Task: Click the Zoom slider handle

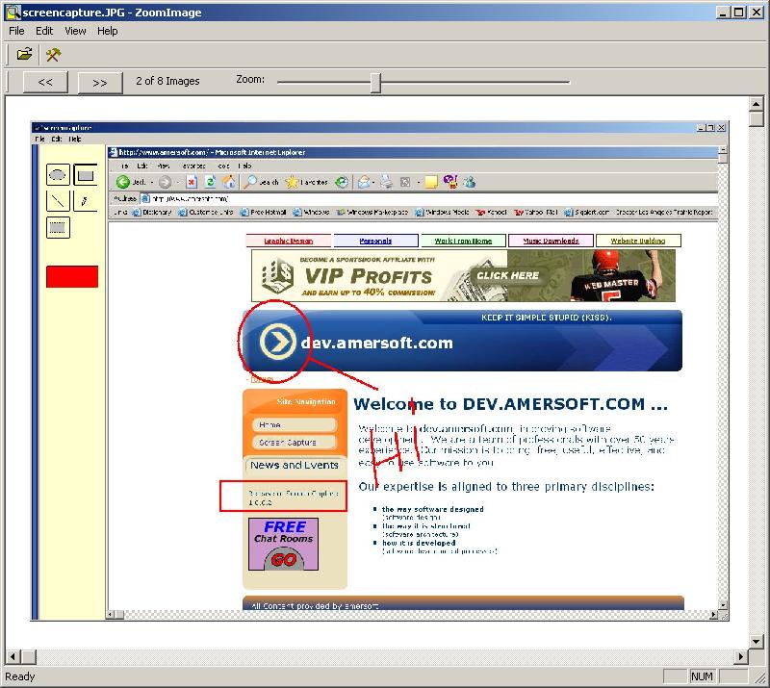Action: tap(375, 82)
